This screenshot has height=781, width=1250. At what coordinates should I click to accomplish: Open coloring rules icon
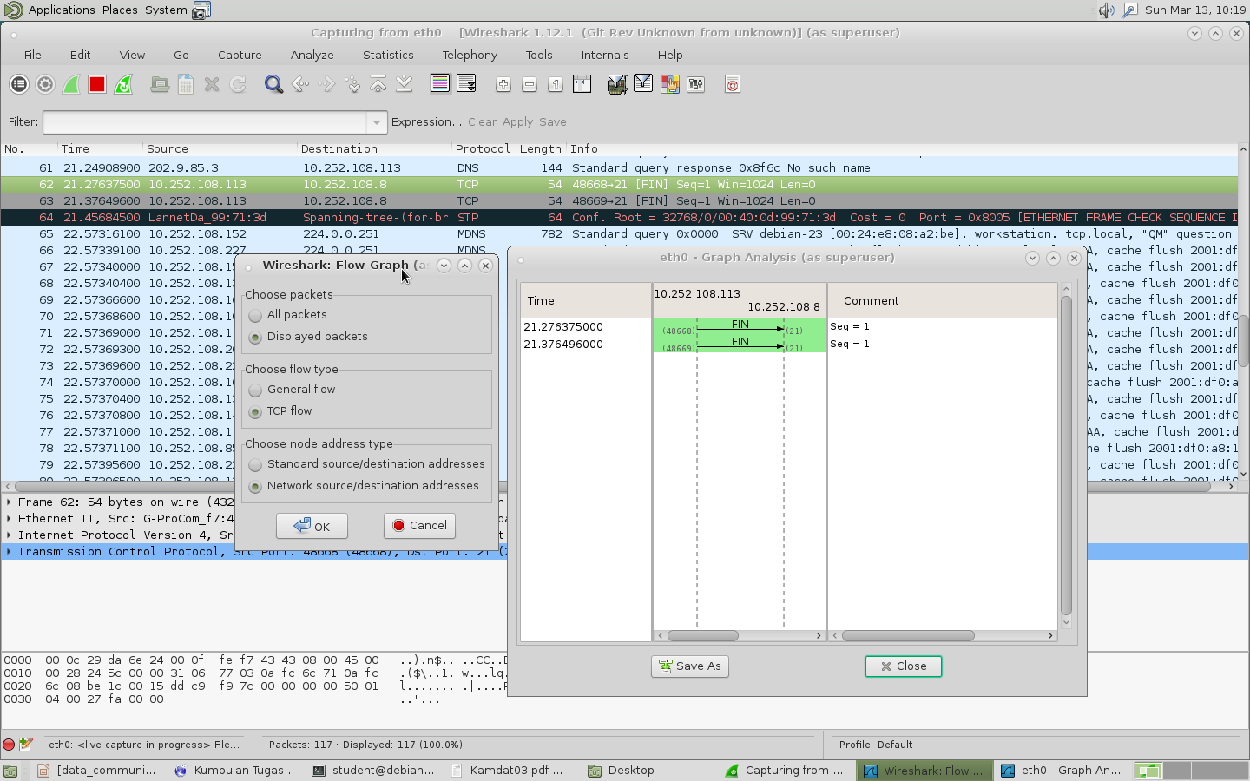pyautogui.click(x=669, y=84)
